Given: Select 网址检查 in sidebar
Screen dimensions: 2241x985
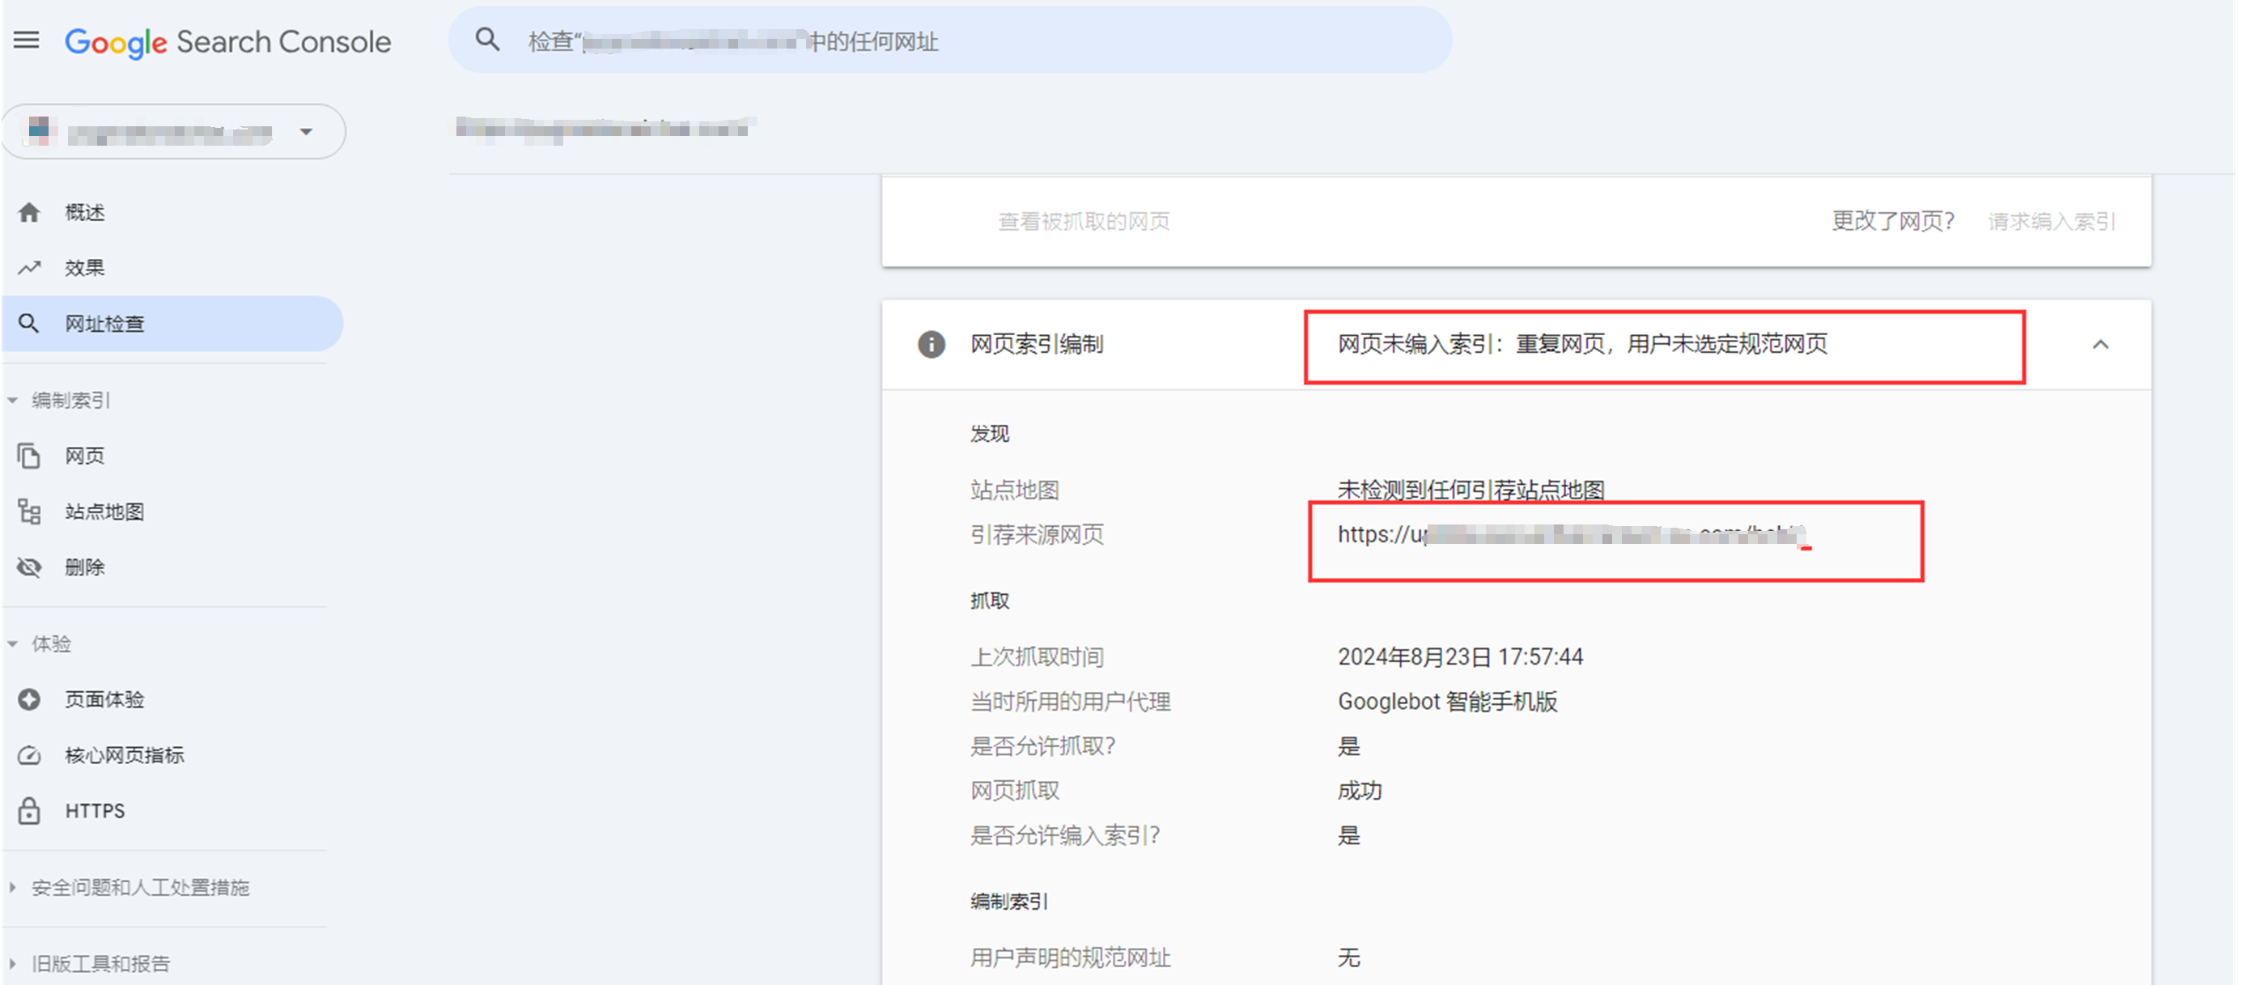Looking at the screenshot, I should click(x=104, y=324).
